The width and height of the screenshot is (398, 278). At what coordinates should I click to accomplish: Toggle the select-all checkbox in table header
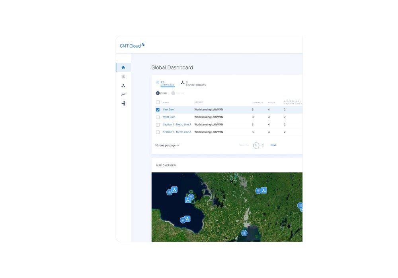tap(158, 102)
